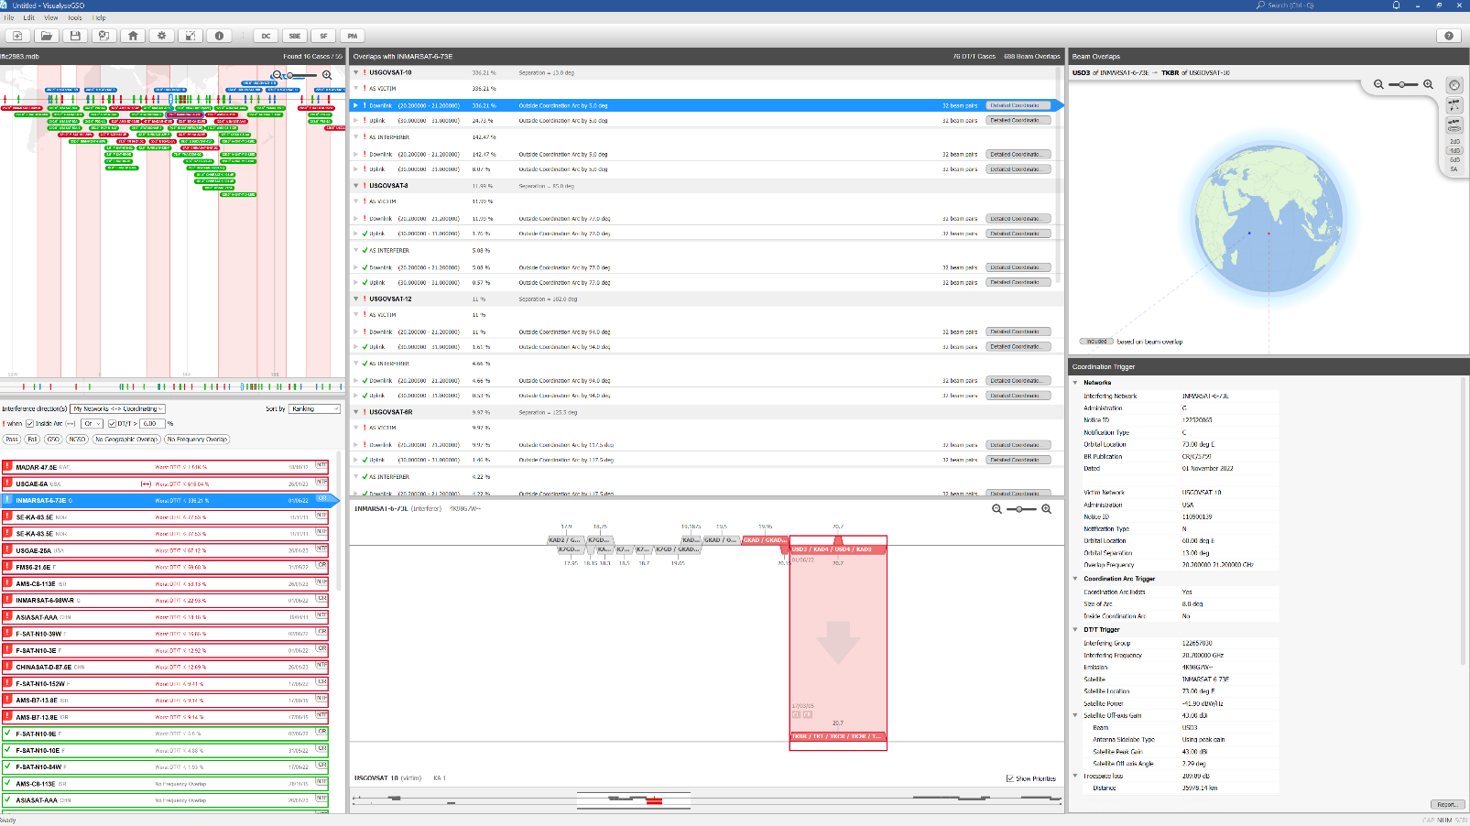Zoom out of the frequency overlap chart

[x=996, y=509]
